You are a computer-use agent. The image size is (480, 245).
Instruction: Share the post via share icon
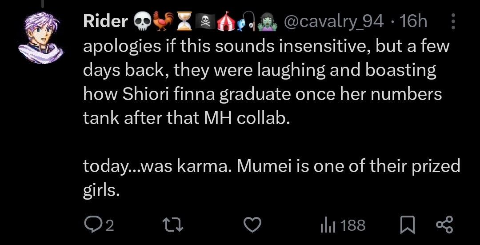445,225
